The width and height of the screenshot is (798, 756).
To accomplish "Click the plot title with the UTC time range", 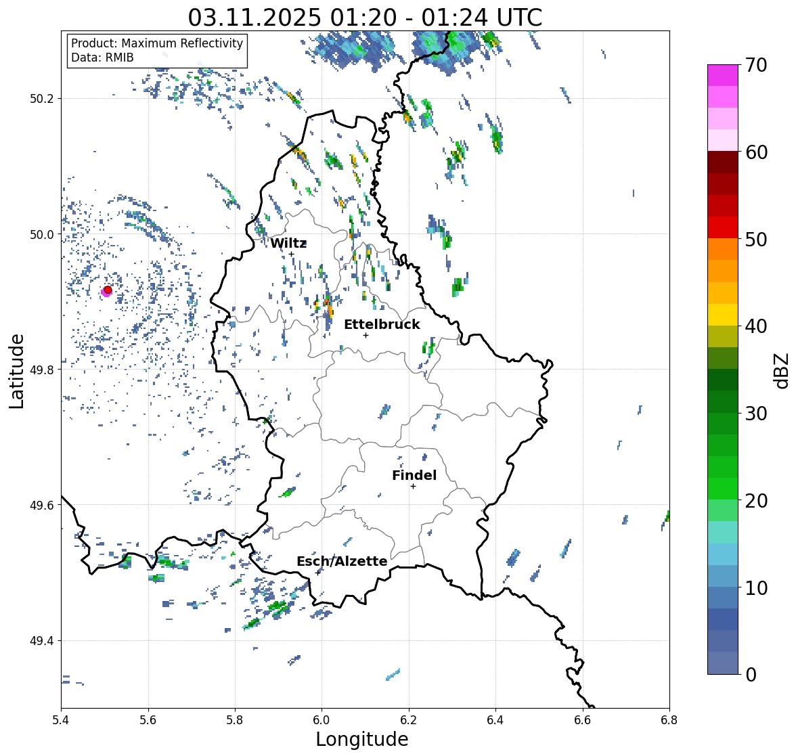I will (x=365, y=18).
